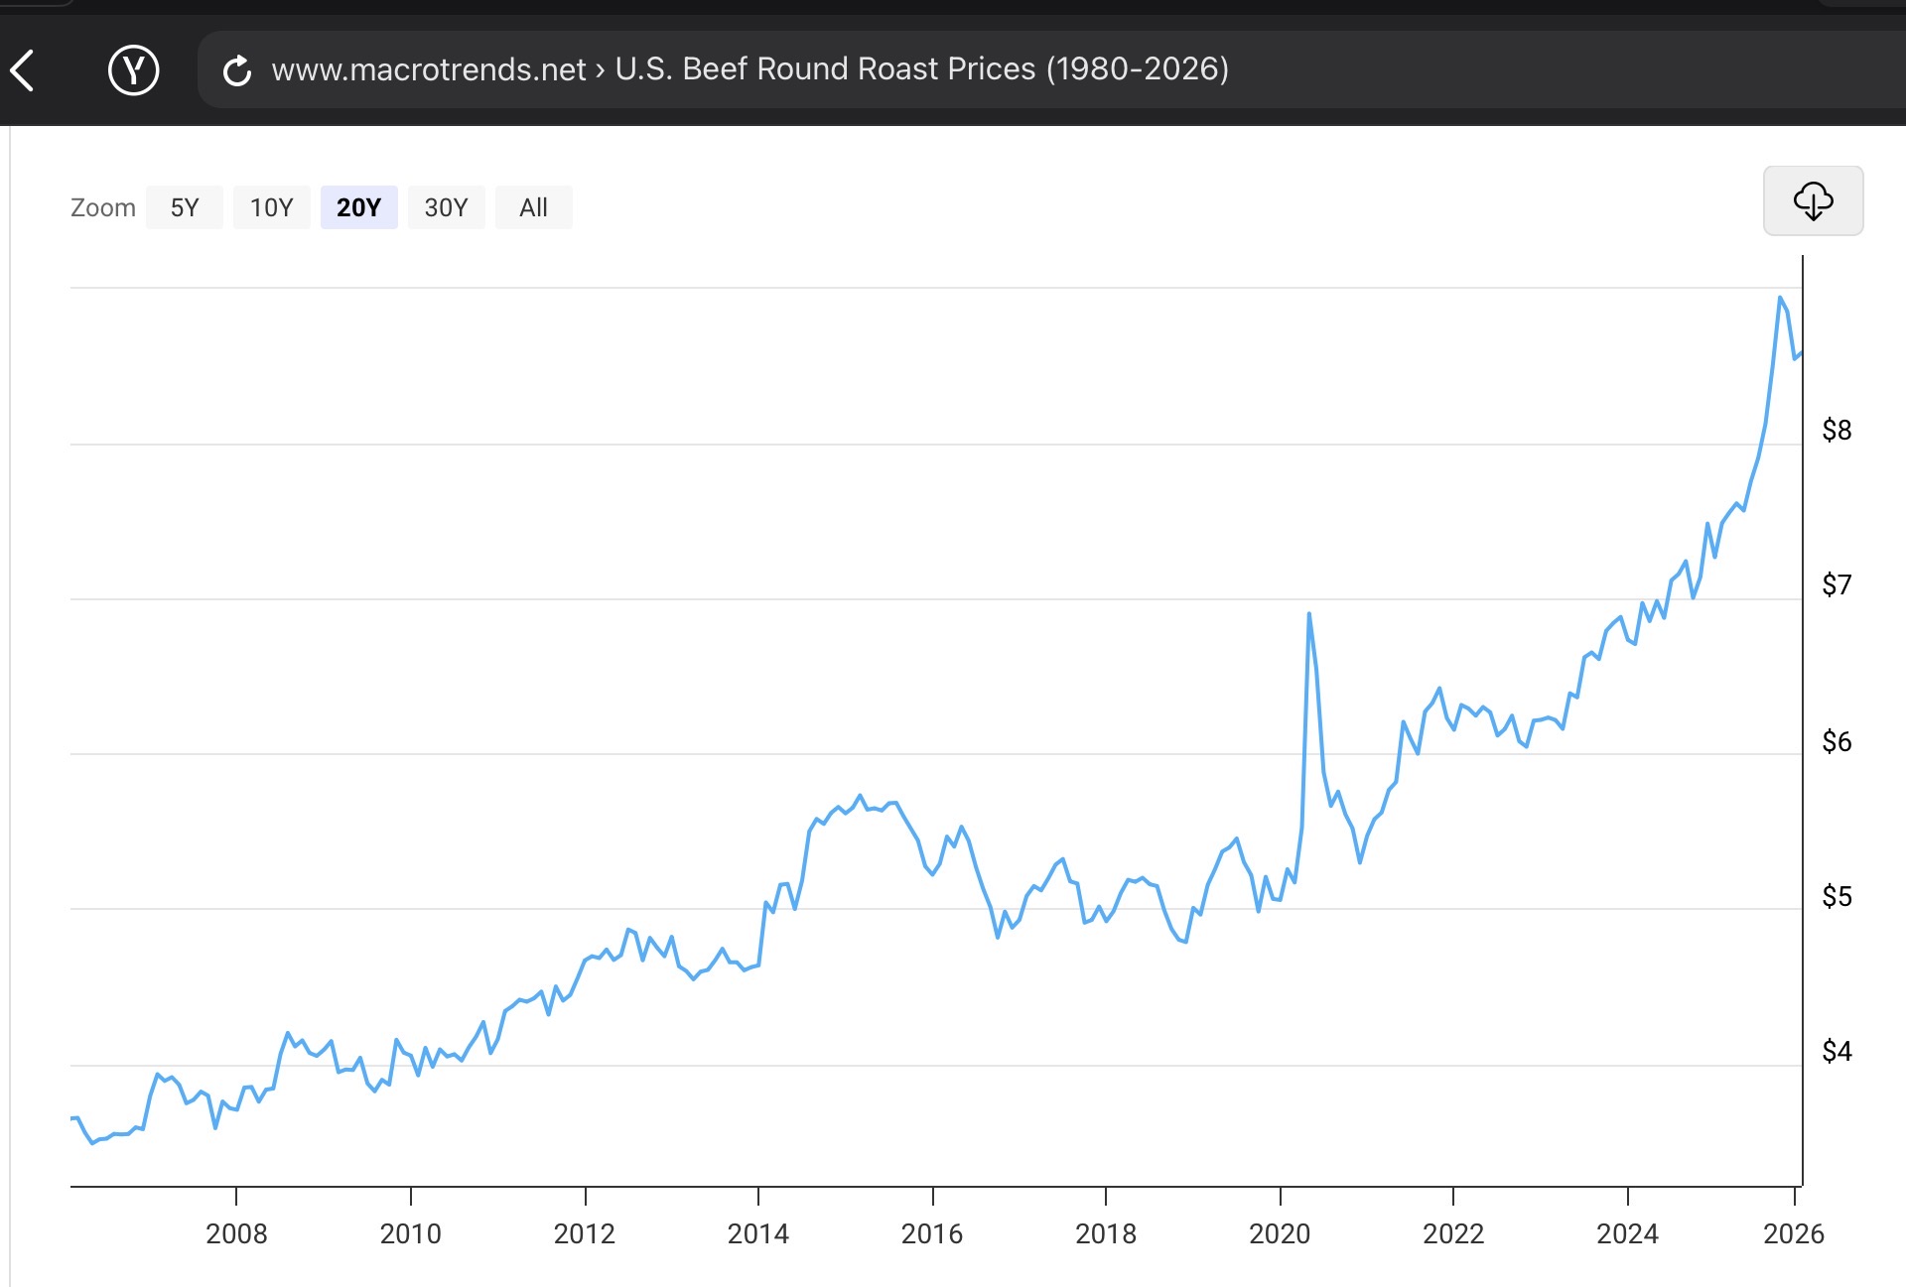Click the active 20Y zoom button
Screen dimensions: 1906x1287
(x=358, y=207)
